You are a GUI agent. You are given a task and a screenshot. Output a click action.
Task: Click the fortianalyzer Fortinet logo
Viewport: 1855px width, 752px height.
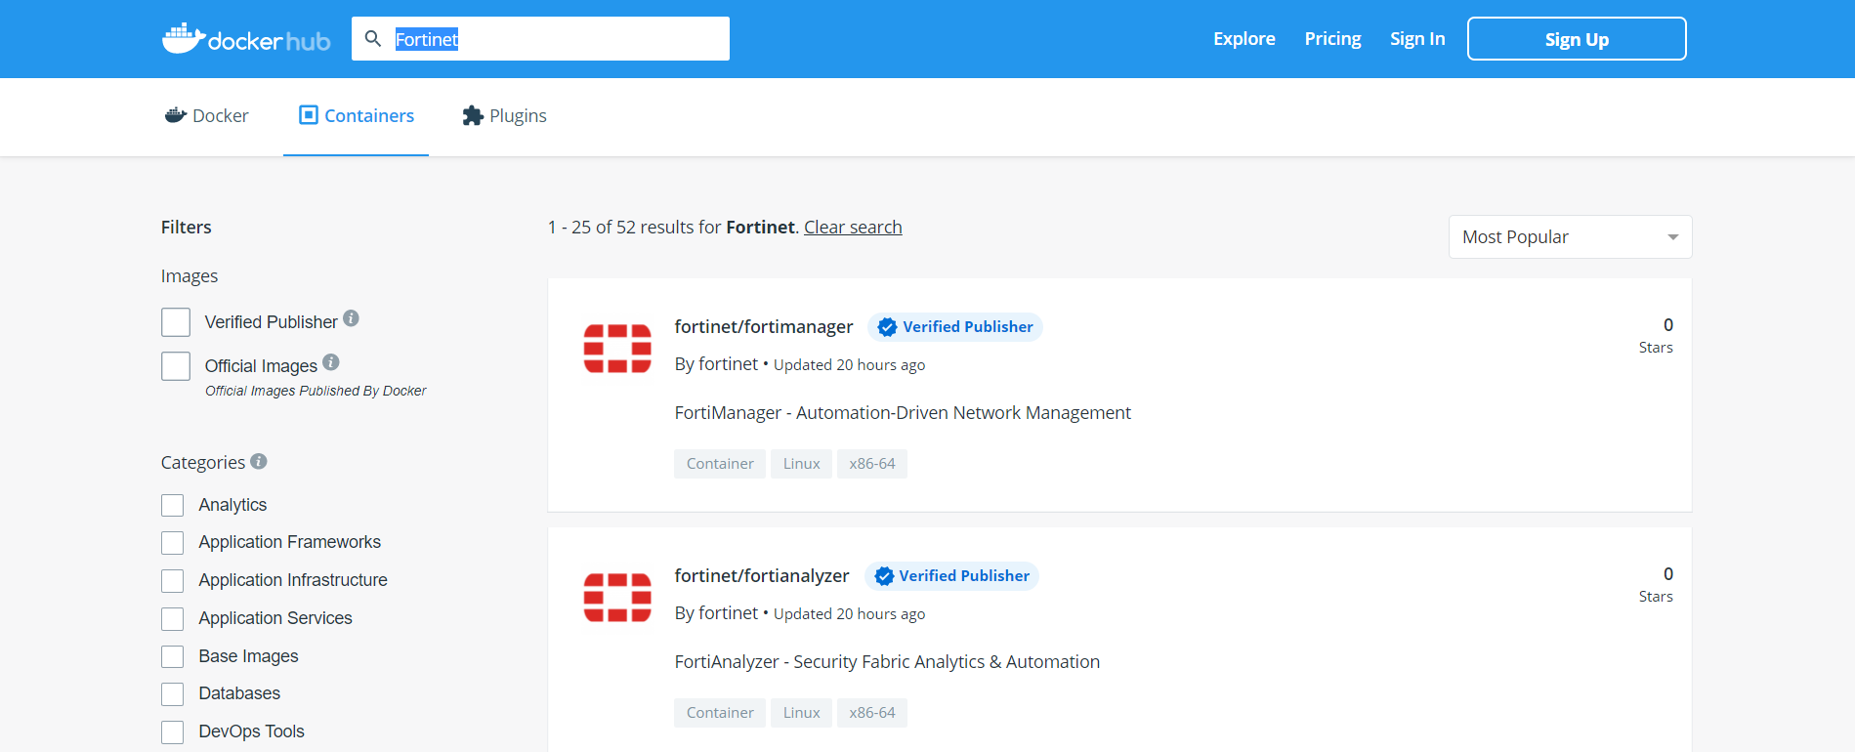click(617, 598)
